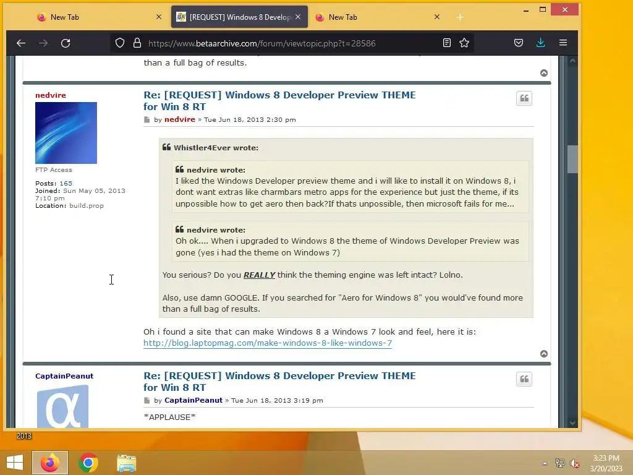Open the Firefox downloads panel

click(x=540, y=43)
